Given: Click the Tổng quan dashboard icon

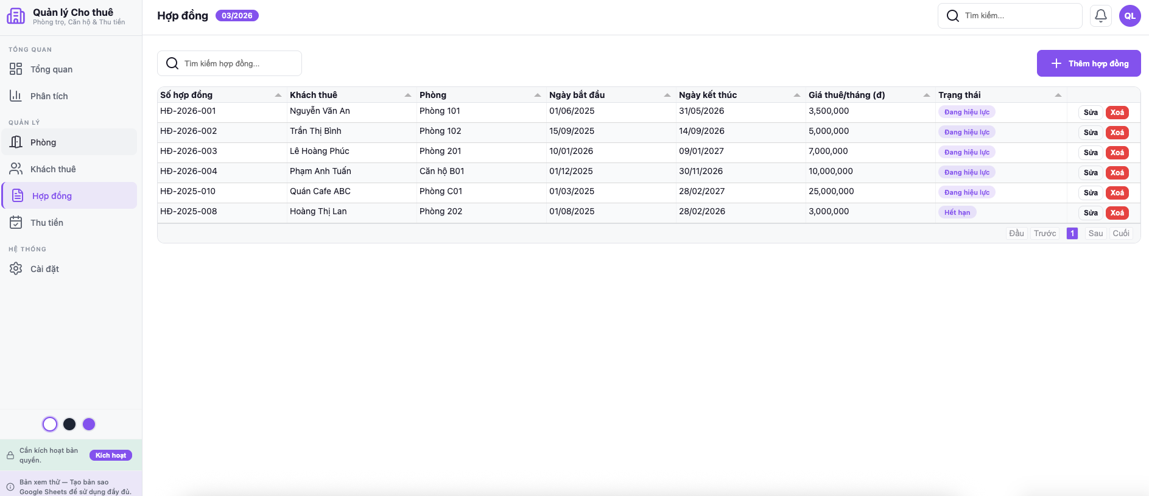Looking at the screenshot, I should 16,69.
